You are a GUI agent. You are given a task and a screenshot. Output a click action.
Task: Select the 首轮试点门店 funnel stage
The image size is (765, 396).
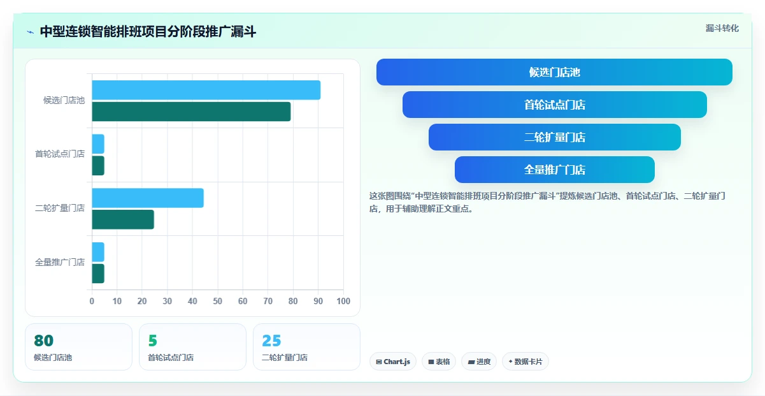click(x=554, y=105)
